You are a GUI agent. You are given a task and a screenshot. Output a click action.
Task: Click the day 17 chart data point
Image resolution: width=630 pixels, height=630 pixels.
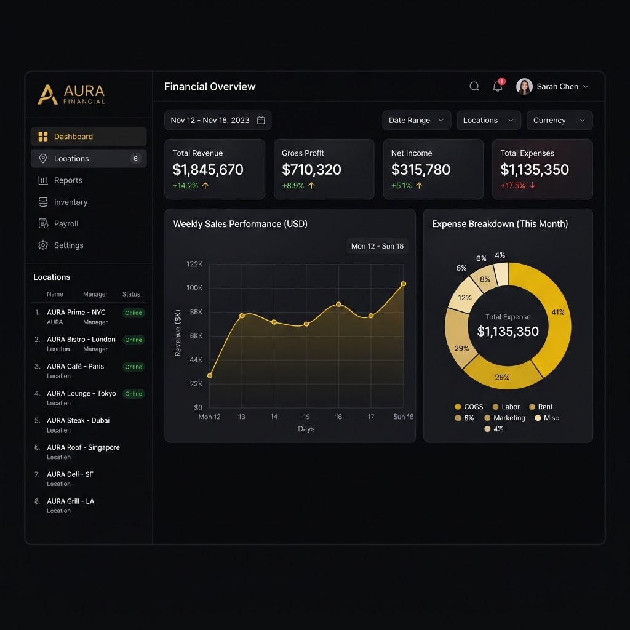tap(371, 316)
